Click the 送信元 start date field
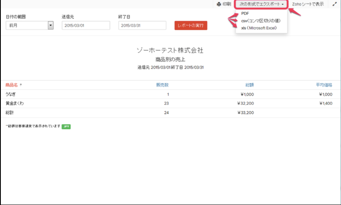This screenshot has height=205, width=341. pyautogui.click(x=86, y=25)
